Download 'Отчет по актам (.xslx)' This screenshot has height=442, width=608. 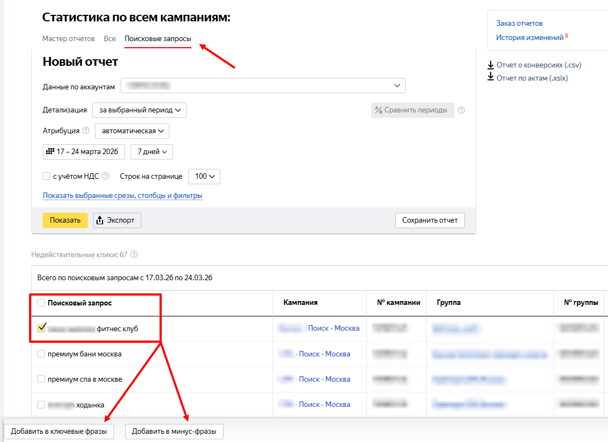point(532,78)
